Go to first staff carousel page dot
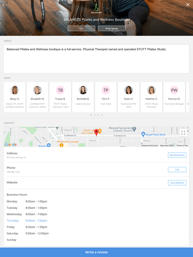The height and width of the screenshot is (257, 193). [91, 115]
